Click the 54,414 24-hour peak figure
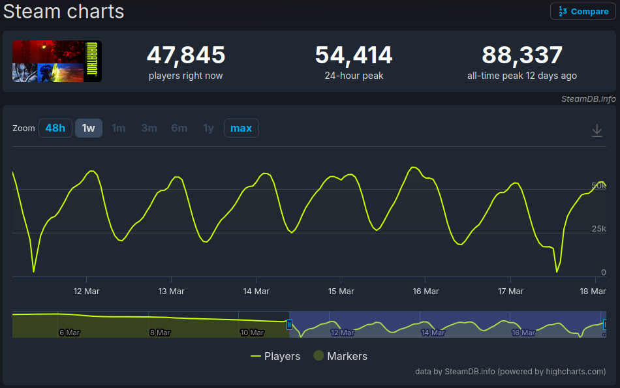 point(354,55)
